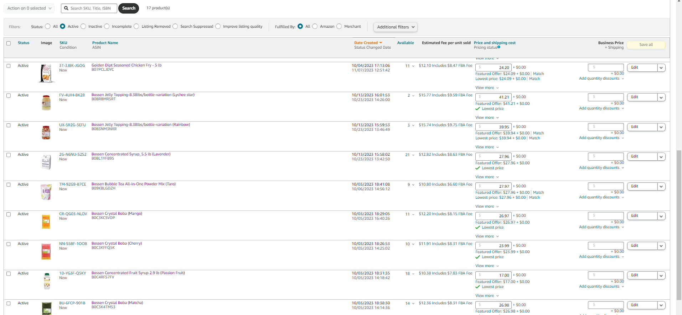
Task: Open SKU link 1D-YG3F-Q5KY
Action: click(73, 273)
